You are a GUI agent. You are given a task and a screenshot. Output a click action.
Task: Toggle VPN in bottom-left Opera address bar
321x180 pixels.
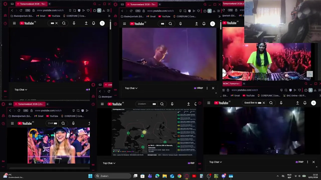click(26, 110)
